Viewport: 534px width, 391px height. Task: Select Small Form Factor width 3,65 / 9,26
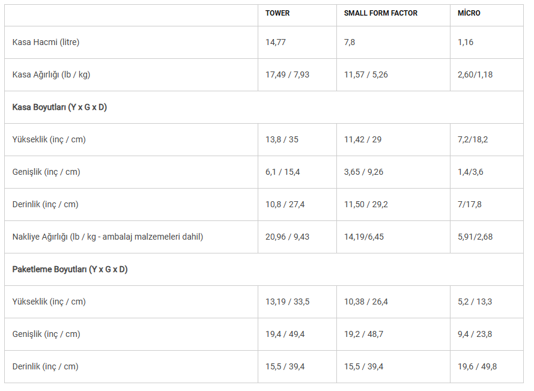click(363, 172)
